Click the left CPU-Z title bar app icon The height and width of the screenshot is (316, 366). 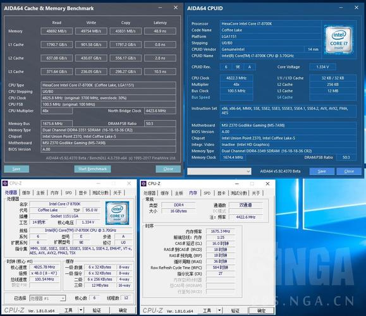(5, 183)
